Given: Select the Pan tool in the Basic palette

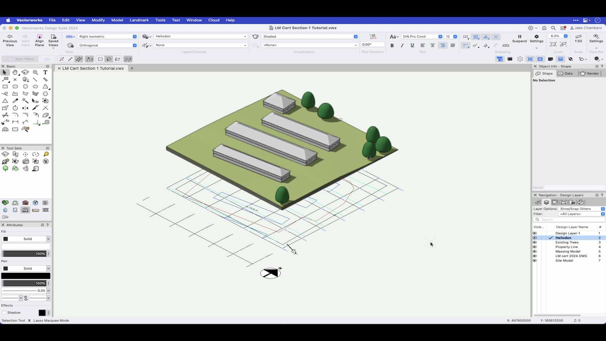Looking at the screenshot, I should click(x=15, y=73).
